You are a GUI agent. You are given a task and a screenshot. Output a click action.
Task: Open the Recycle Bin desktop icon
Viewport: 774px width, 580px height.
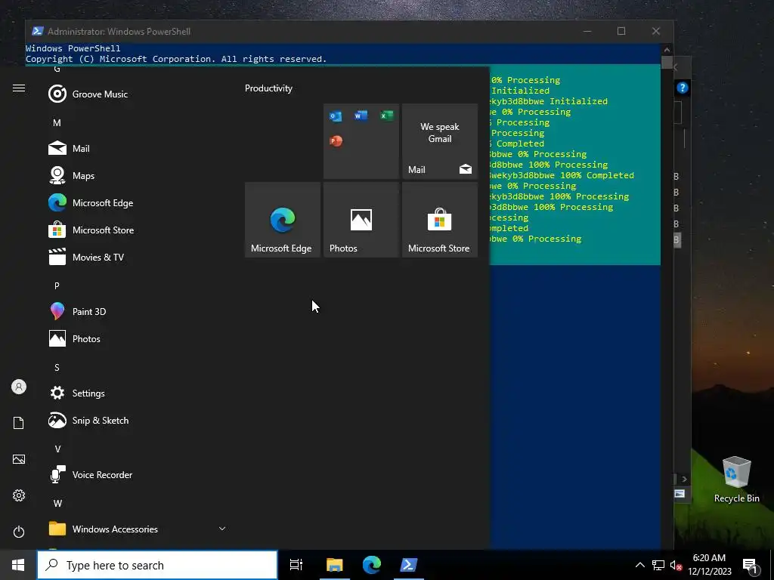coord(736,480)
